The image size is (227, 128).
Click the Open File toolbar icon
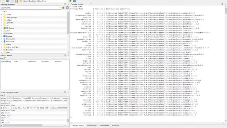point(7,1)
